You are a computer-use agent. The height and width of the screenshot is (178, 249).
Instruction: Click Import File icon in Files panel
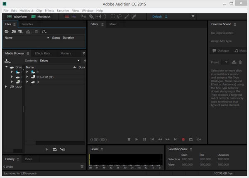point(14,31)
